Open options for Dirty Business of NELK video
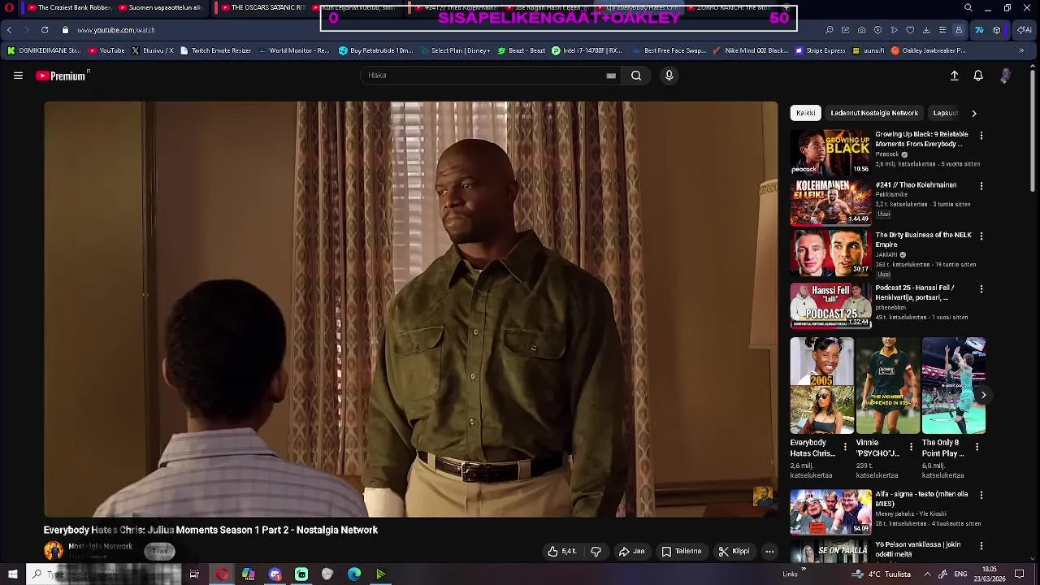 click(x=981, y=236)
